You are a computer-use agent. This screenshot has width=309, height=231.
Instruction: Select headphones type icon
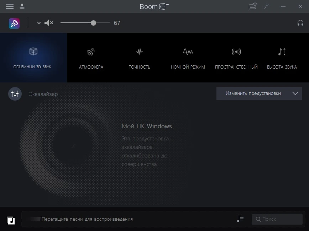[x=300, y=23]
